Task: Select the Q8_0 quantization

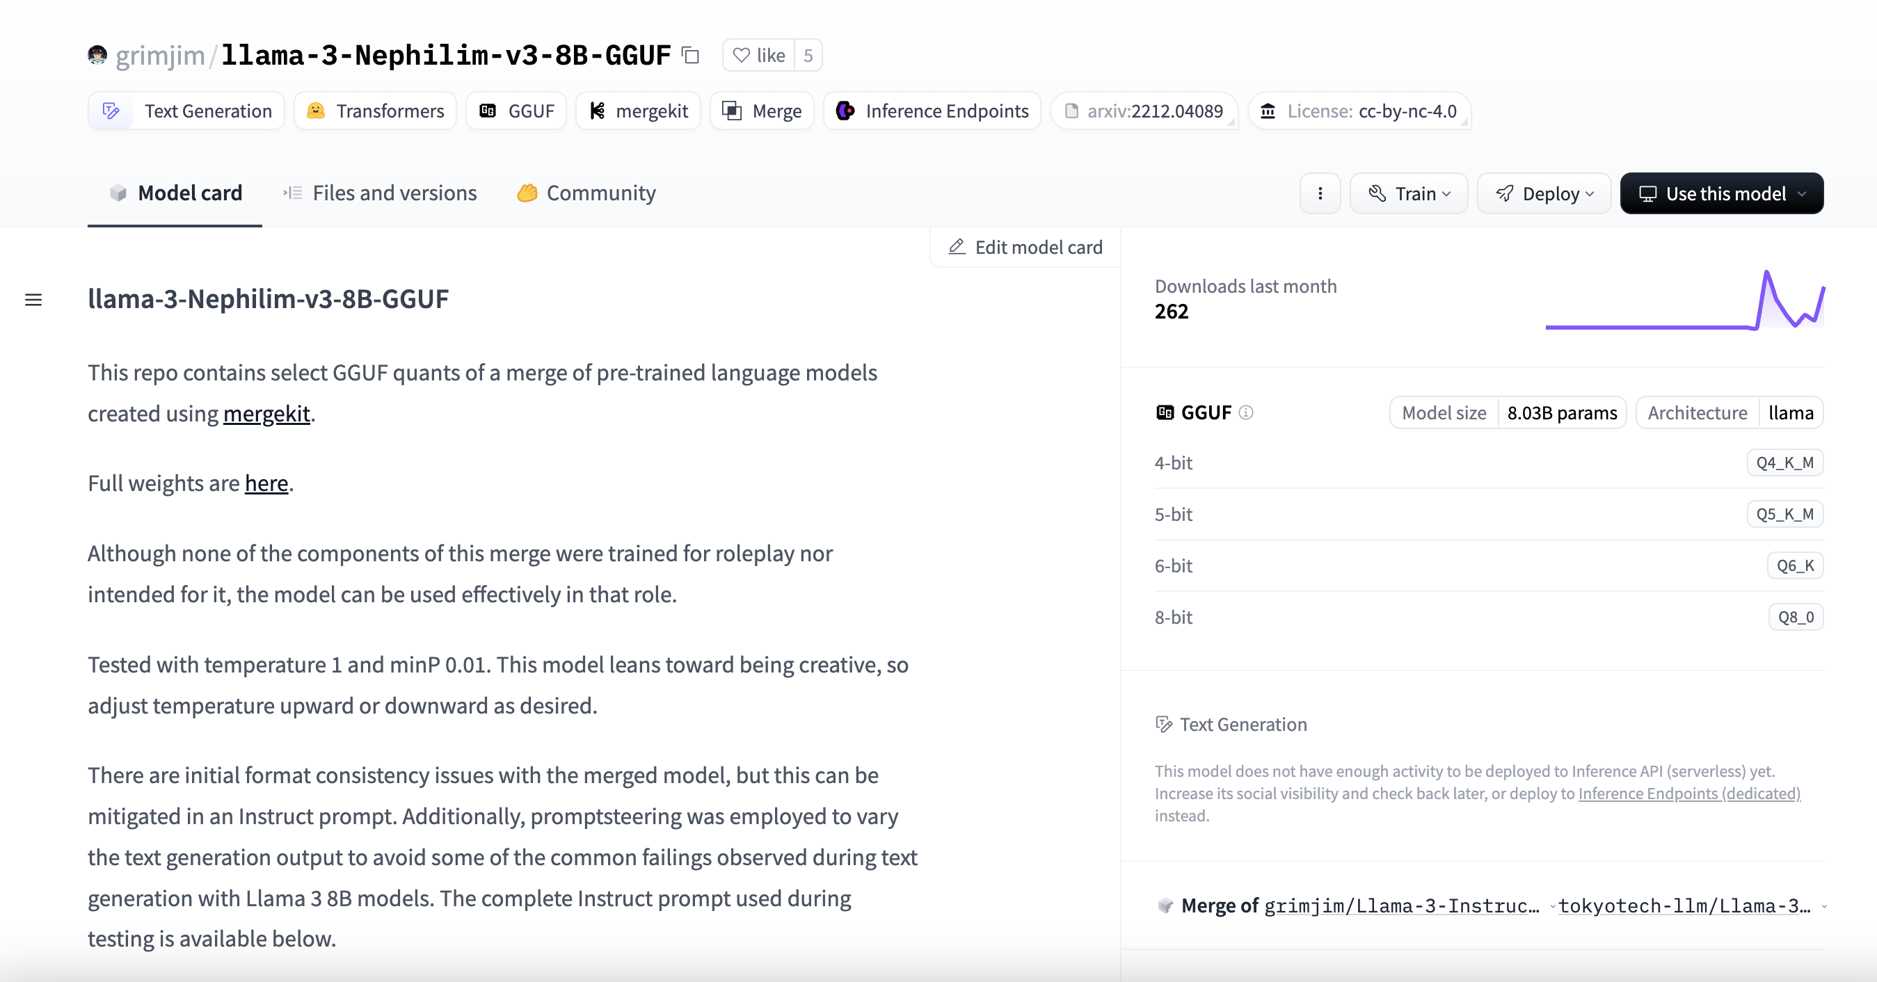Action: (x=1796, y=617)
